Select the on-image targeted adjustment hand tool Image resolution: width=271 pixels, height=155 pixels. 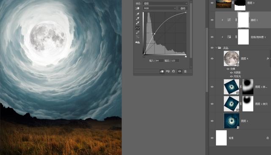138,8
